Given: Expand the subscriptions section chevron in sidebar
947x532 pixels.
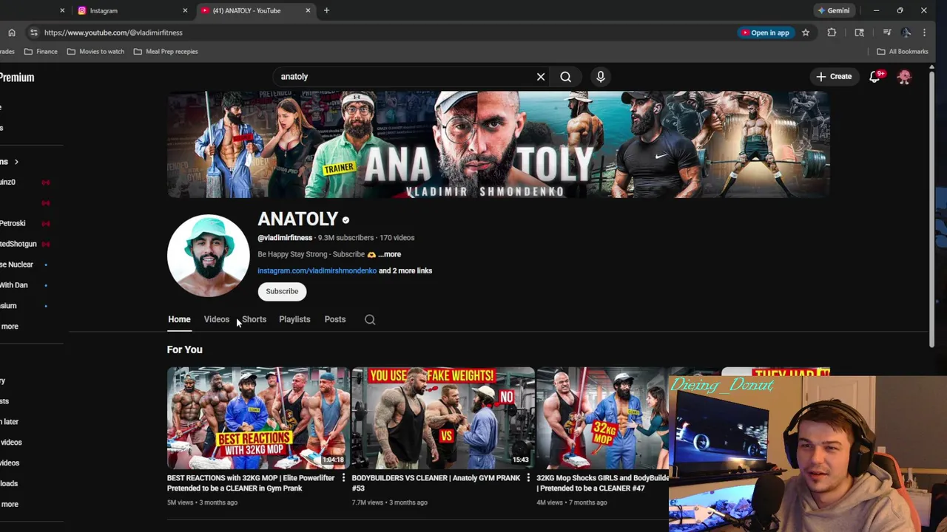Looking at the screenshot, I should (x=16, y=162).
